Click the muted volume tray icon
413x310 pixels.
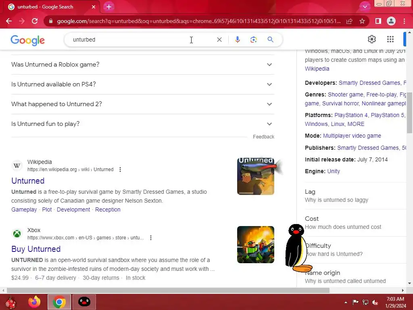[x=375, y=302]
